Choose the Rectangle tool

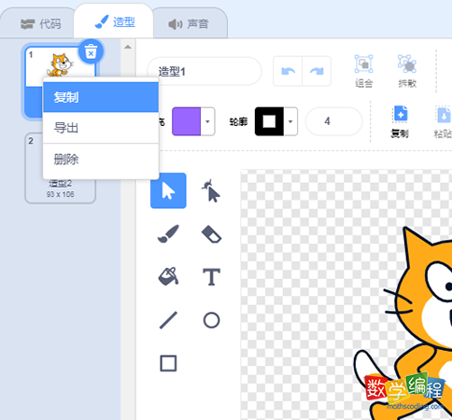(168, 363)
